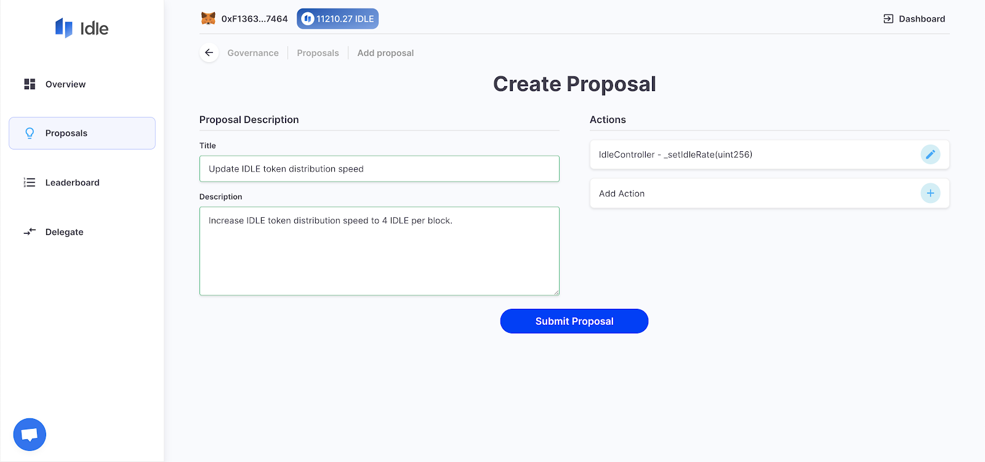Open the Proposals breadcrumb link
This screenshot has height=462, width=985.
click(x=318, y=53)
